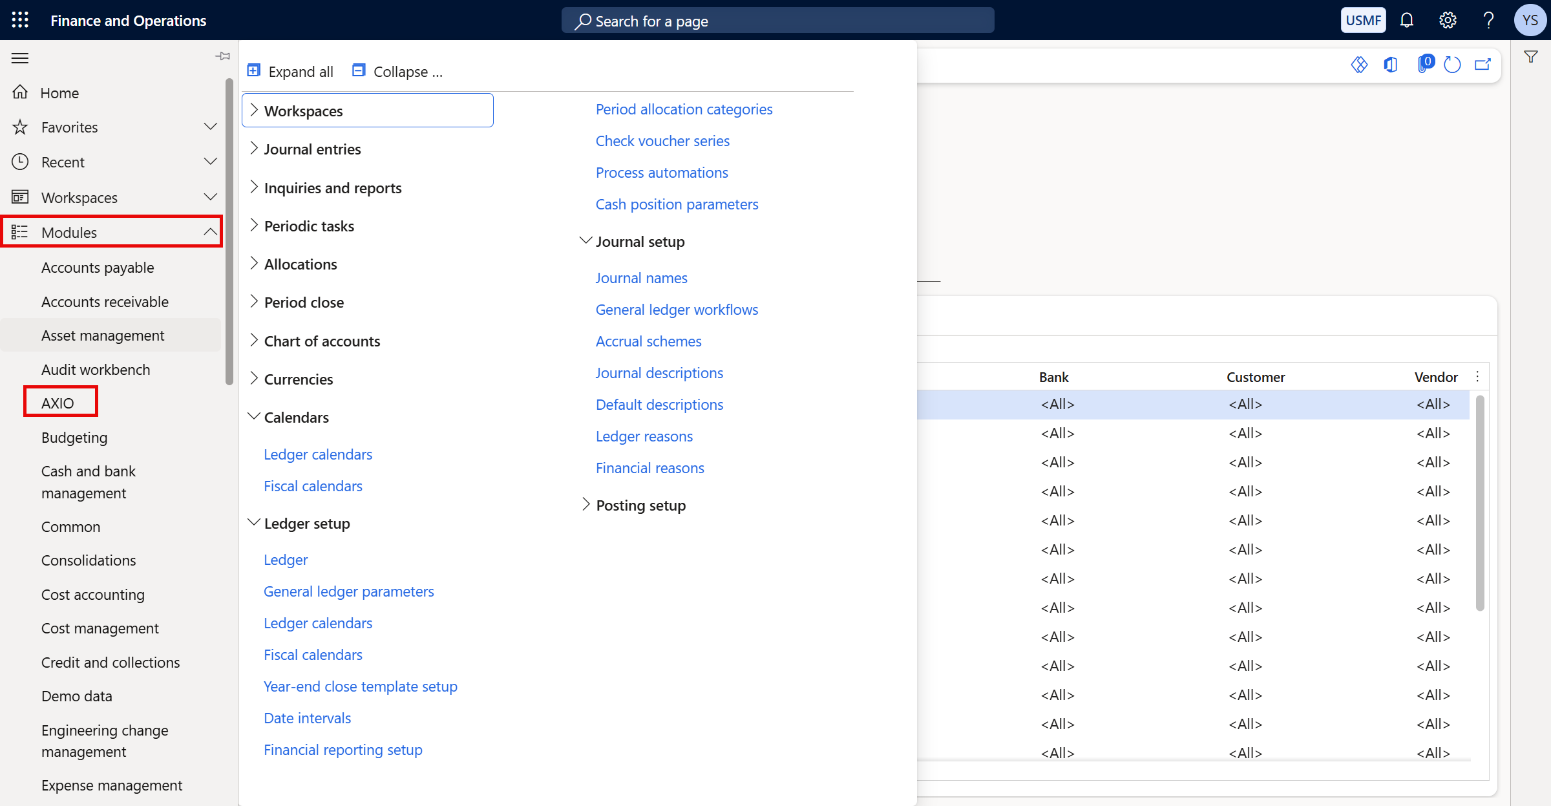Type in the Search for a page field
Viewport: 1551px width, 806px height.
tap(775, 20)
